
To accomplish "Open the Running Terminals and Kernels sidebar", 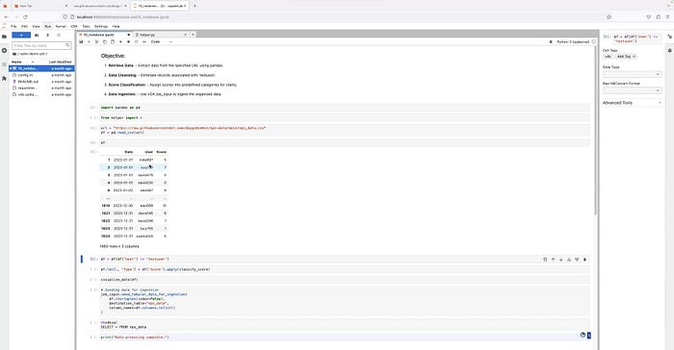I will [4, 51].
